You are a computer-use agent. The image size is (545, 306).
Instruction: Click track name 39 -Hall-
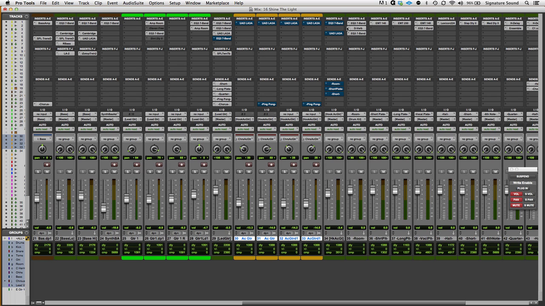click(446, 238)
